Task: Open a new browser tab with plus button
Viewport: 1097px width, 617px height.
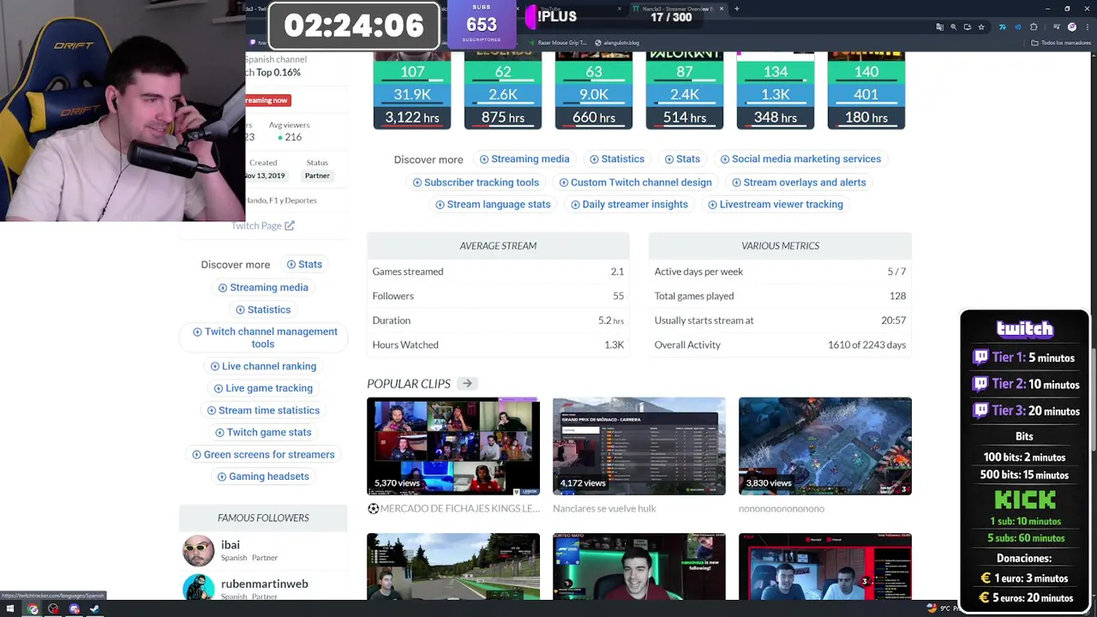Action: [x=736, y=9]
